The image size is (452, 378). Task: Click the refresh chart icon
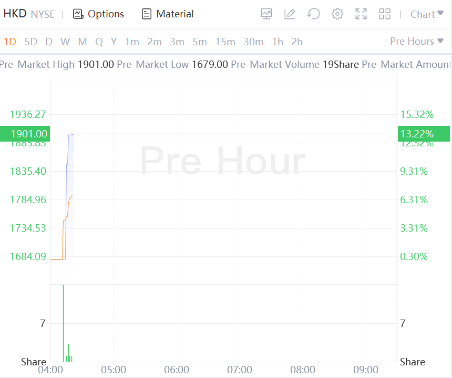pos(314,14)
